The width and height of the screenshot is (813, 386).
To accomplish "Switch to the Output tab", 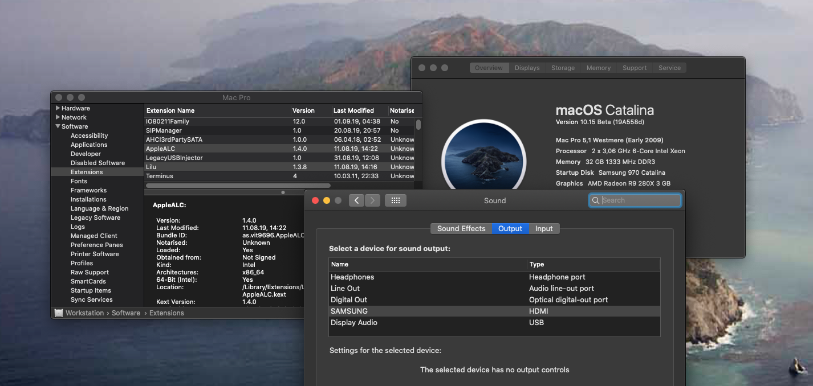I will pos(510,228).
